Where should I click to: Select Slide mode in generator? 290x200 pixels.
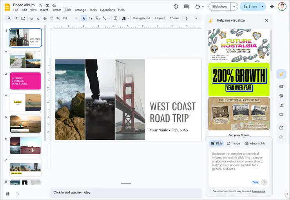point(216,143)
